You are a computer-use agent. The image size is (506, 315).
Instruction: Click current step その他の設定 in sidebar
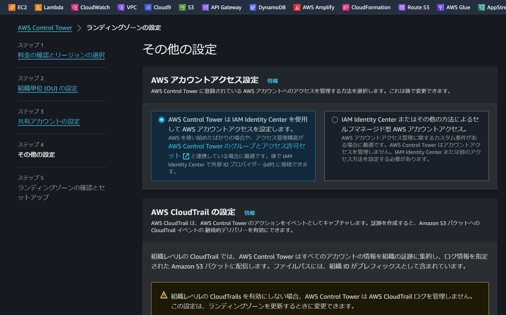click(36, 155)
